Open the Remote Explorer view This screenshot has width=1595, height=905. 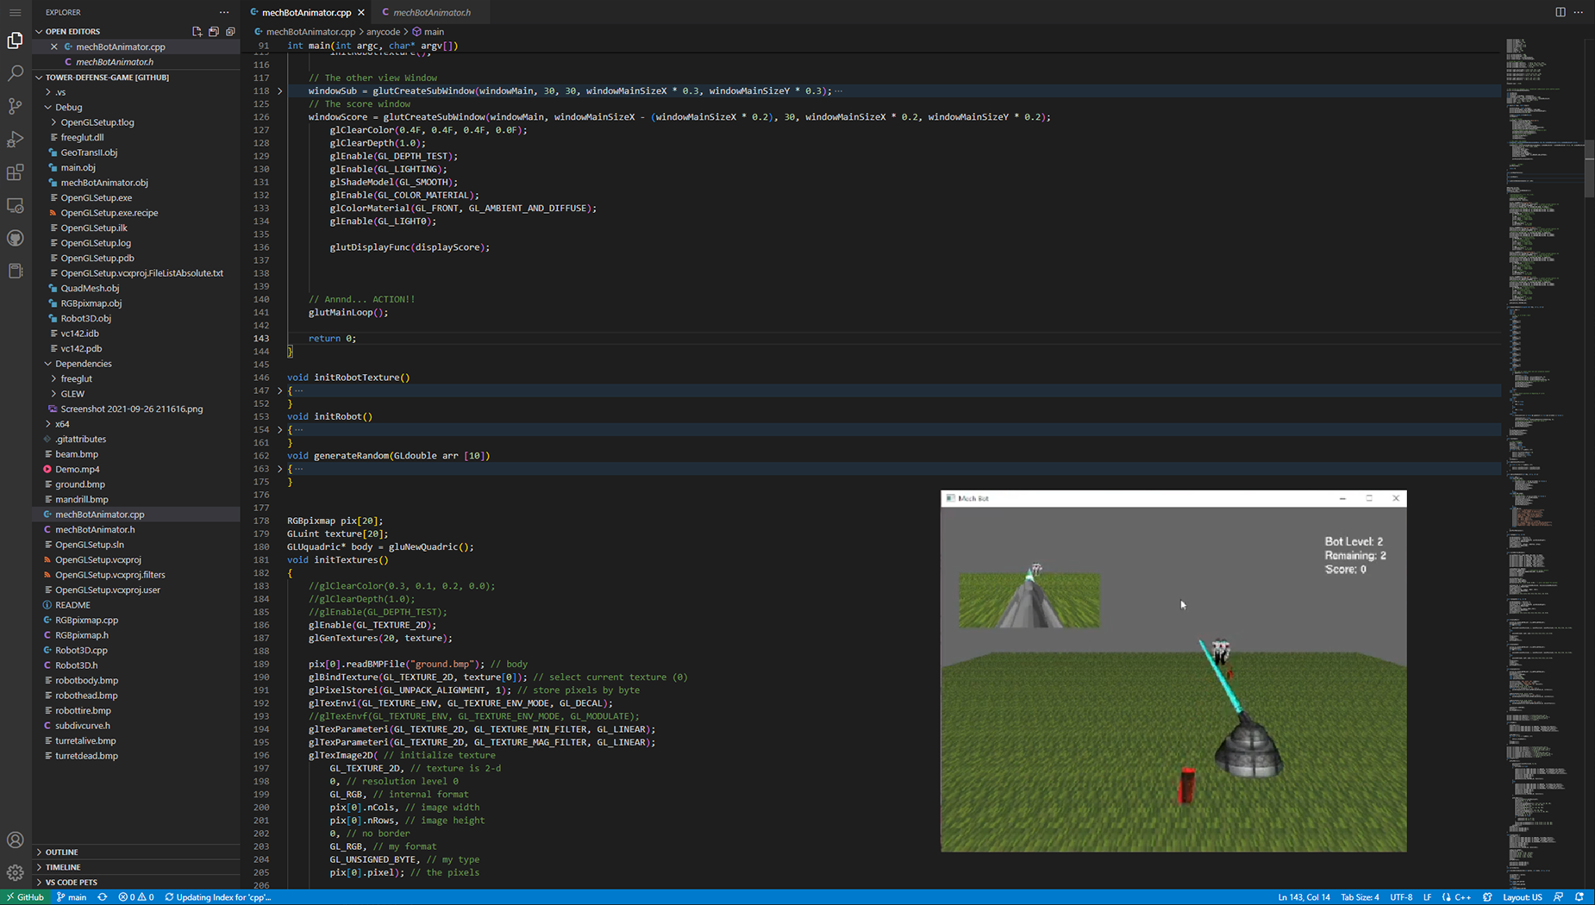(16, 205)
